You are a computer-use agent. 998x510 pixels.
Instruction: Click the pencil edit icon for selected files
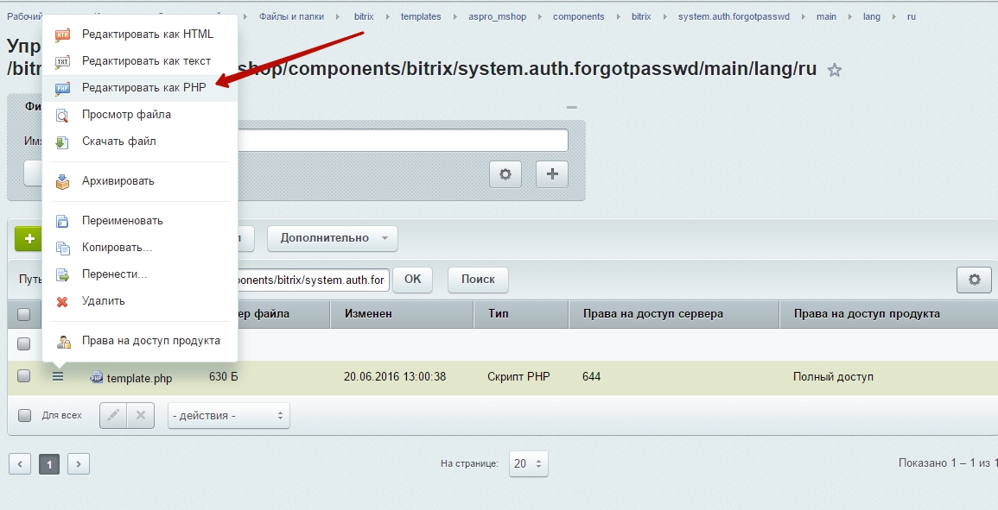113,415
